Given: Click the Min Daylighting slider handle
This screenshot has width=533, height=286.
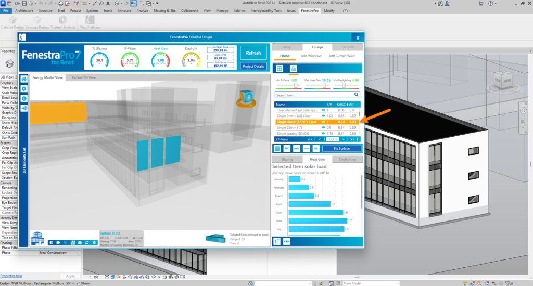Looking at the screenshot, I should (x=344, y=85).
